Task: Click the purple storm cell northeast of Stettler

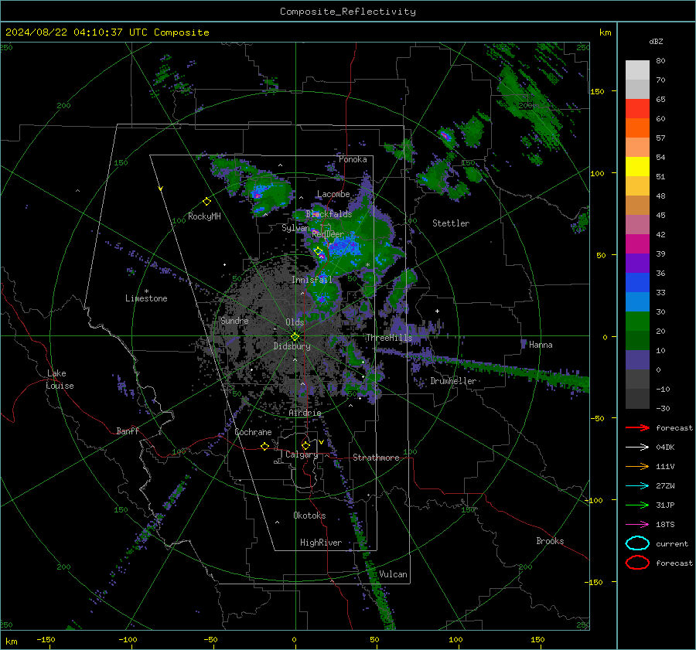Action: click(x=445, y=135)
